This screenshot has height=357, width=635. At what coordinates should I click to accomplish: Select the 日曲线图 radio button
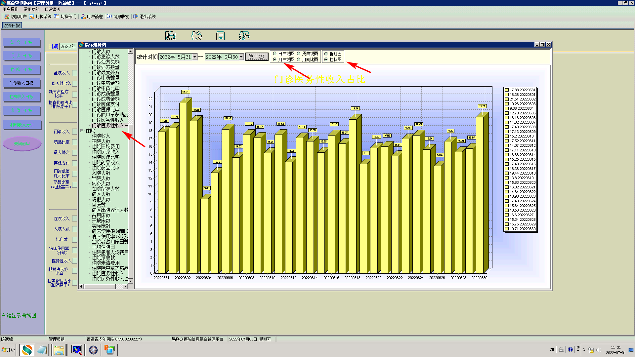(x=275, y=54)
